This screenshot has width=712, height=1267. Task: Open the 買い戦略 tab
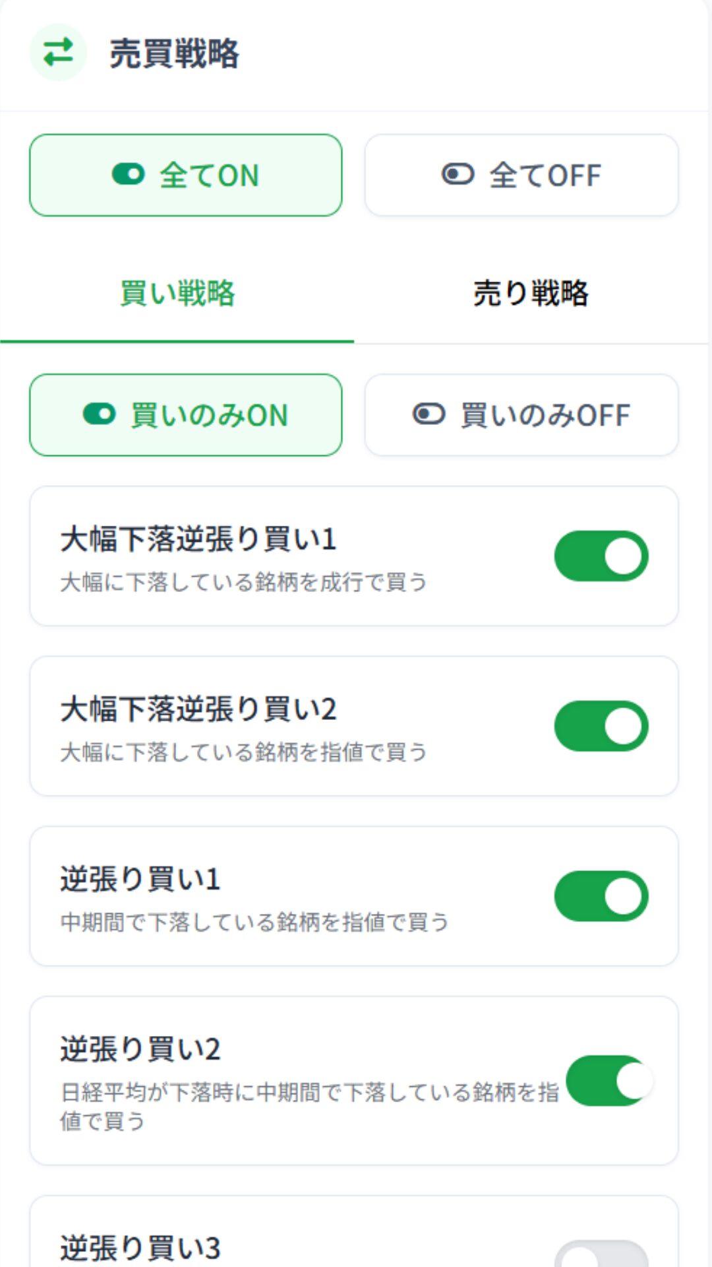(177, 294)
